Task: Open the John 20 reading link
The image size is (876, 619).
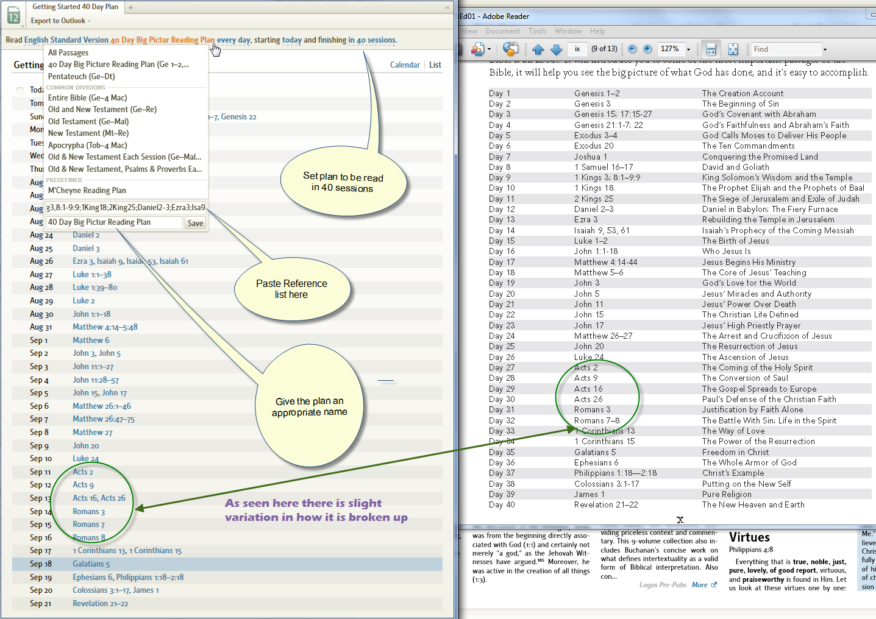Action: click(86, 446)
